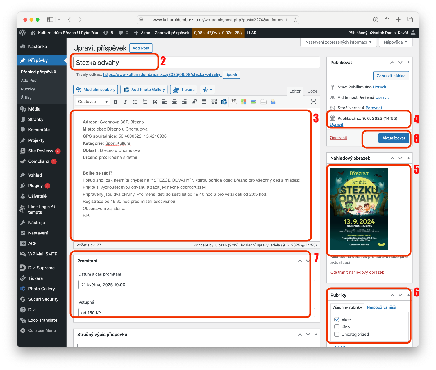436x370 pixels.
Task: Check the Kino category checkbox
Action: pyautogui.click(x=337, y=327)
